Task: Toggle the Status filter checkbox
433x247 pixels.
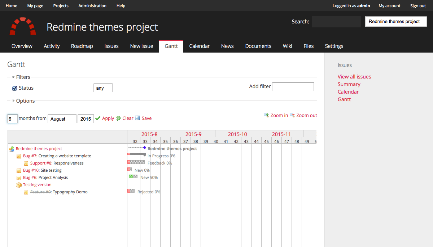Action: click(15, 88)
